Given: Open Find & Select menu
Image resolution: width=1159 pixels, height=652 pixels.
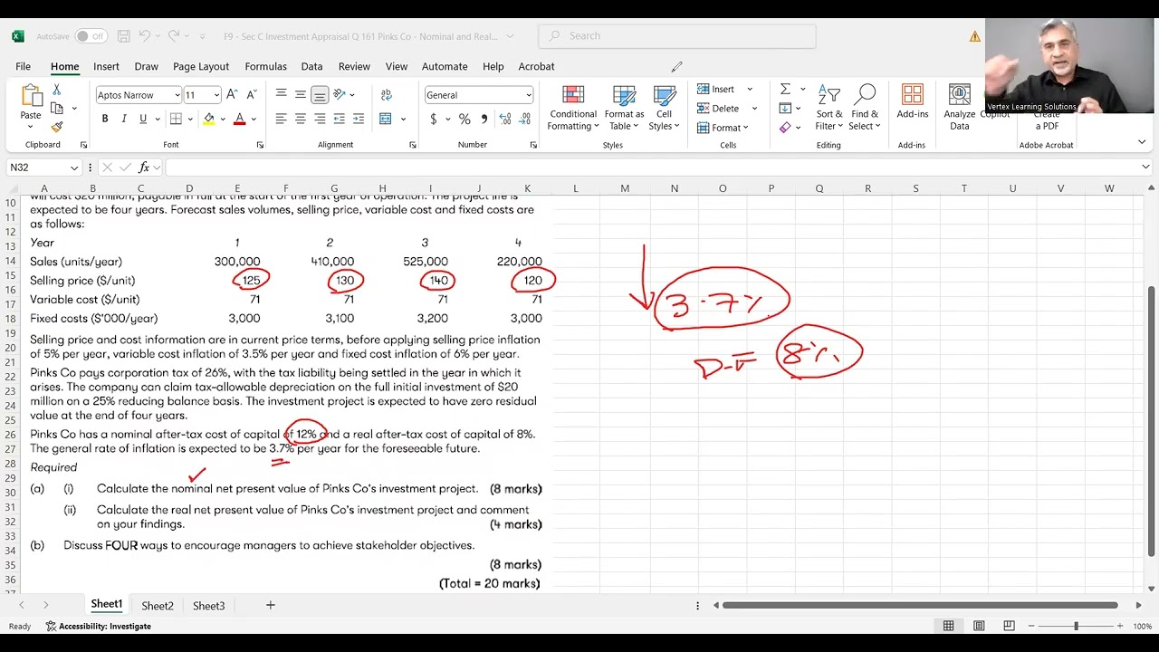Looking at the screenshot, I should [865, 108].
